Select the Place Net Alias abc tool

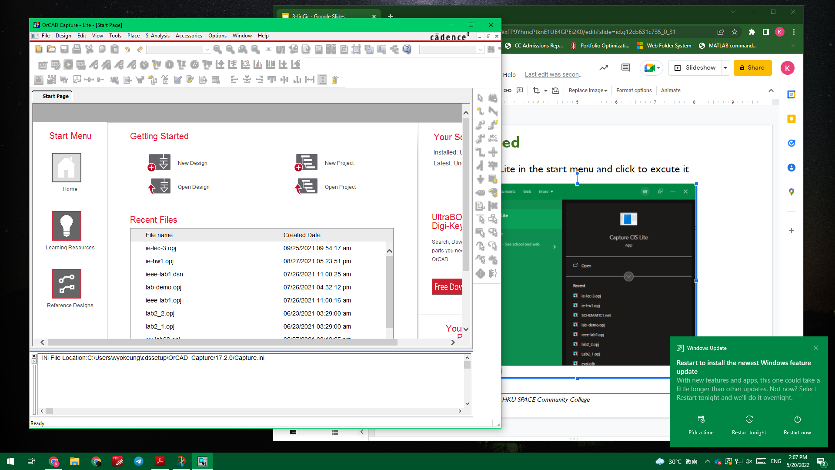coord(493,138)
